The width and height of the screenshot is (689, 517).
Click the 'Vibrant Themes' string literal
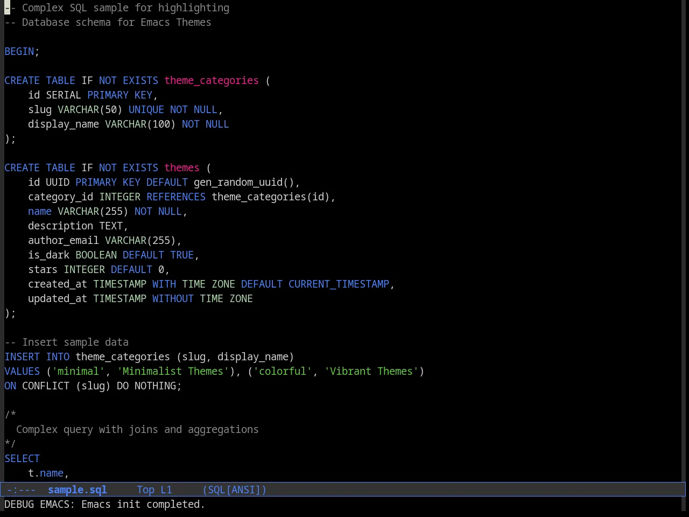pyautogui.click(x=371, y=371)
